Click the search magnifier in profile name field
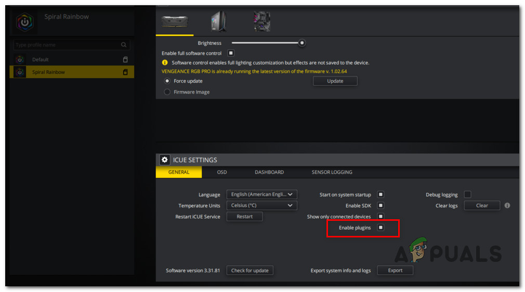This screenshot has height=292, width=525. (124, 45)
